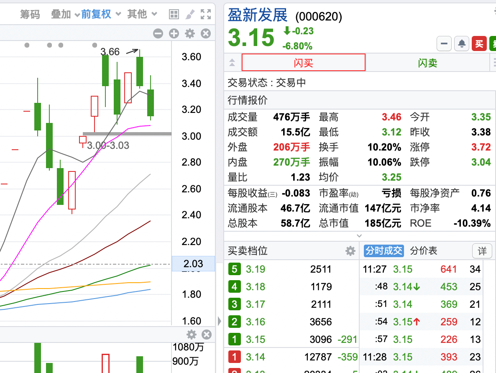The image size is (496, 373).
Task: Expand quote details with chevron below ROE
Action: click(359, 236)
